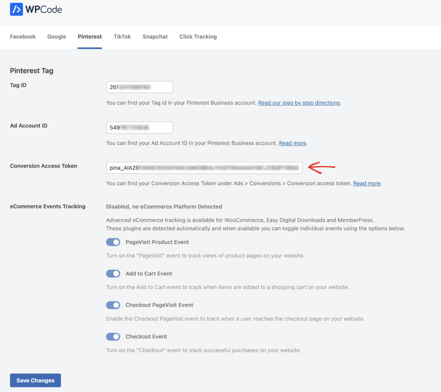Toggle off the Checkout Event tracking
Image resolution: width=441 pixels, height=392 pixels.
113,337
